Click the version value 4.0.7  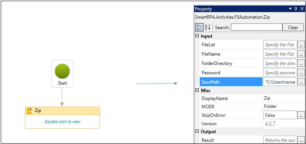270,123
